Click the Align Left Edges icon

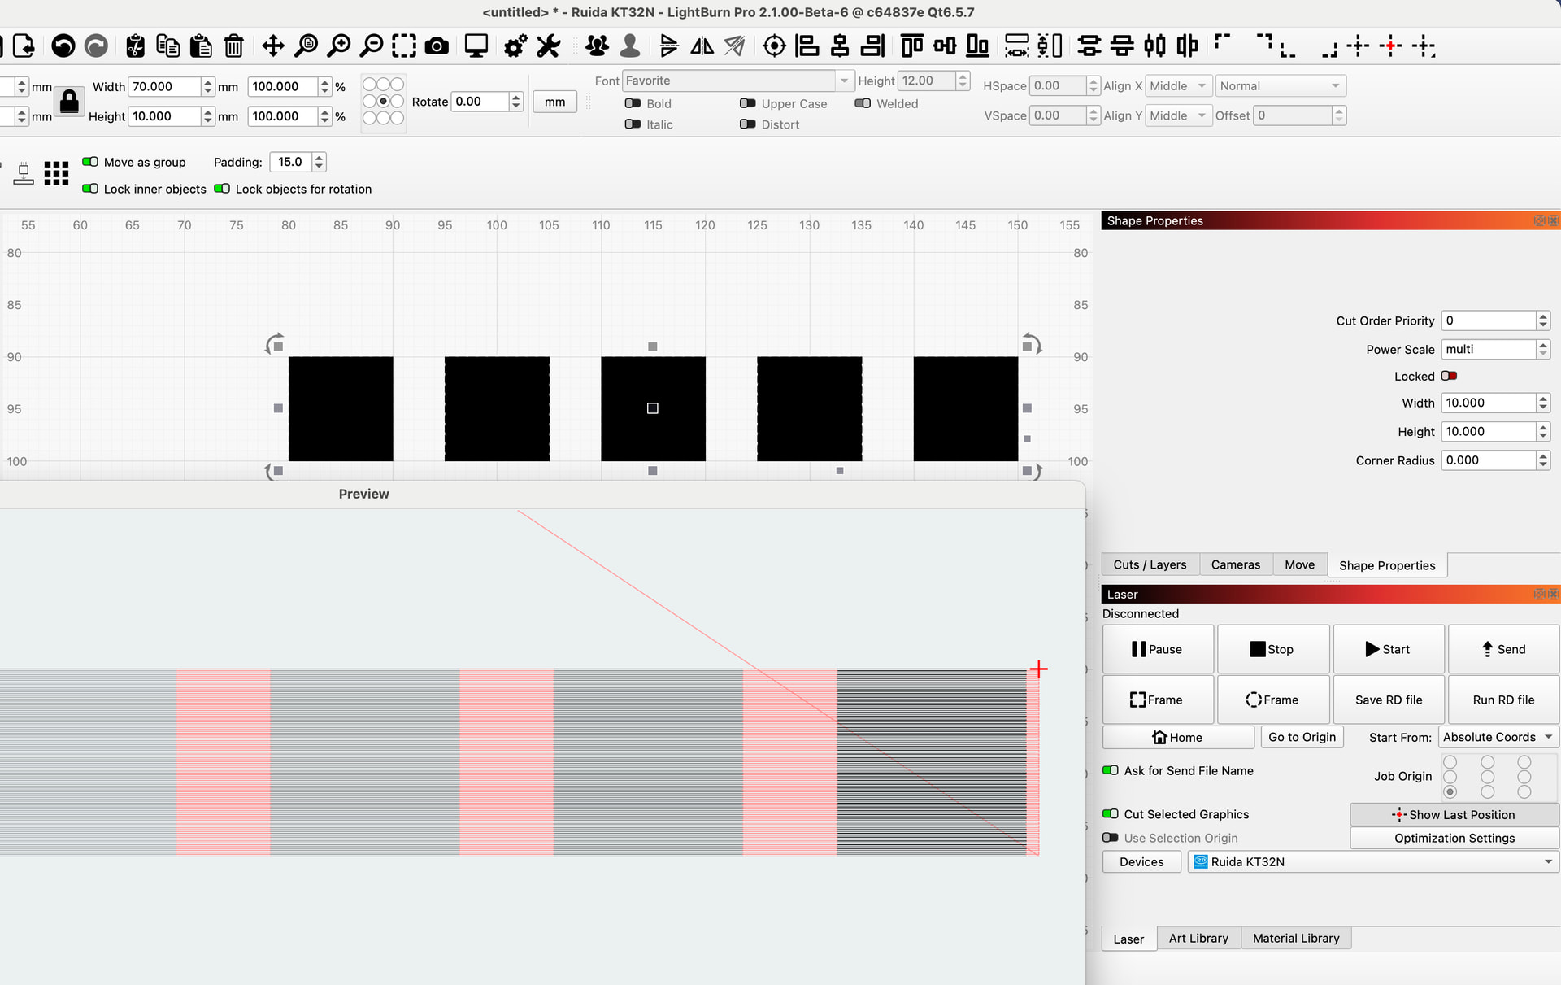(x=807, y=46)
